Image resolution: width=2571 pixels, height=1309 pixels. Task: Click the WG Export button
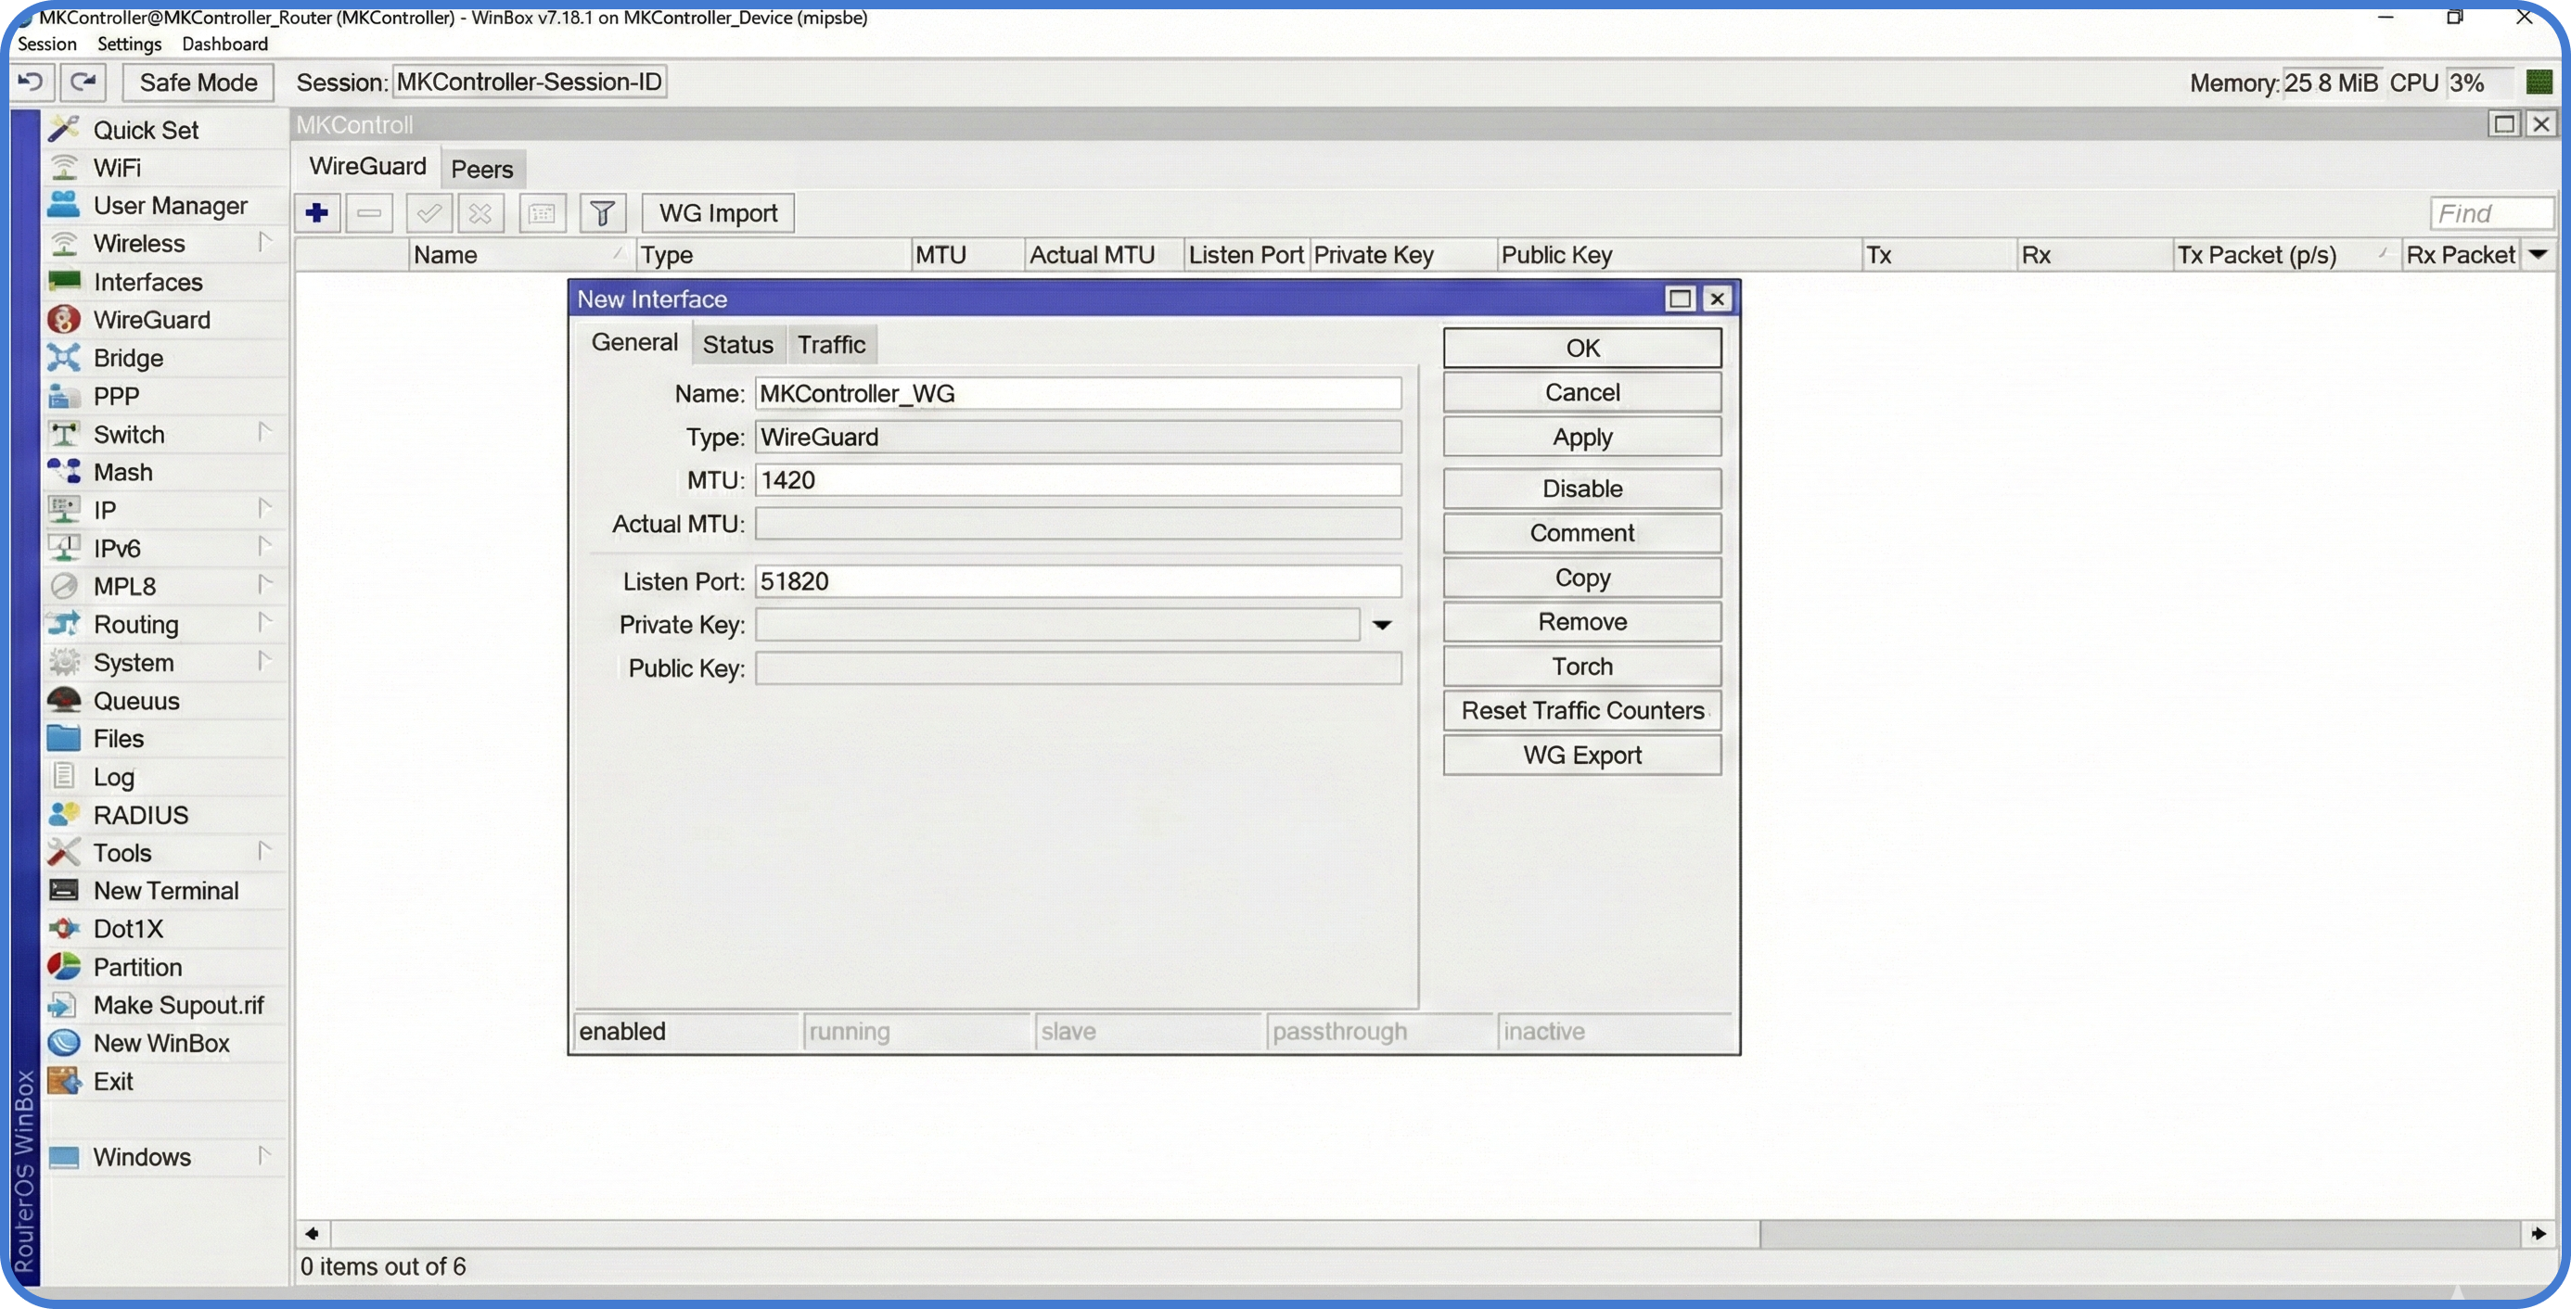(1581, 755)
